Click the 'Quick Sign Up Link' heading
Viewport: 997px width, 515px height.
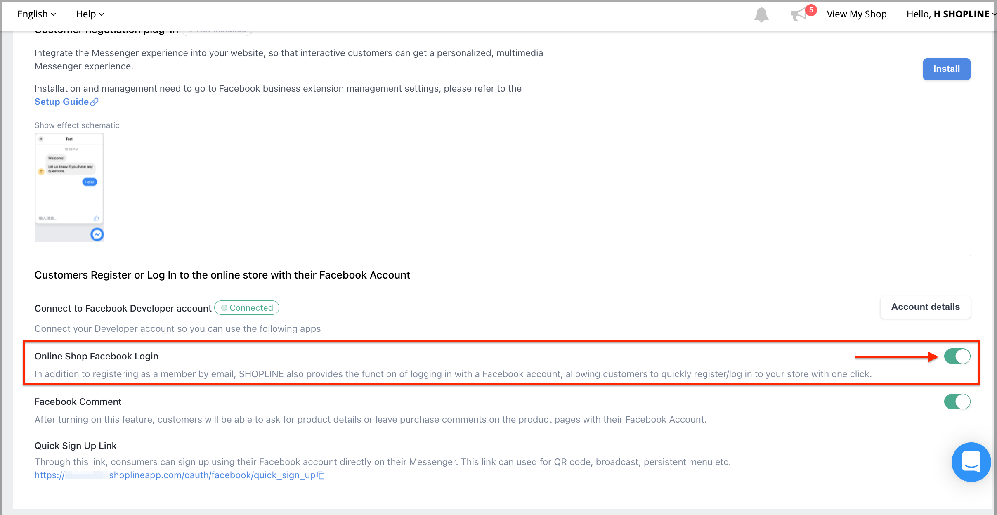[76, 446]
